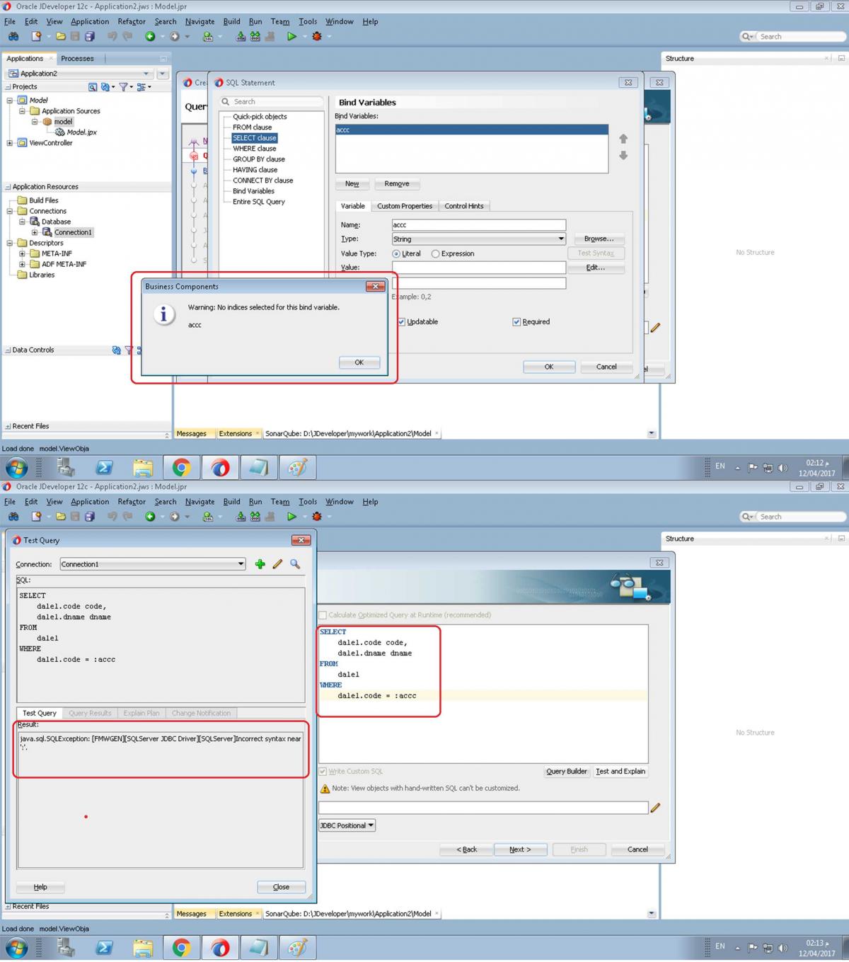Toggle the Updatable checkbox
This screenshot has width=849, height=962.
click(x=401, y=322)
